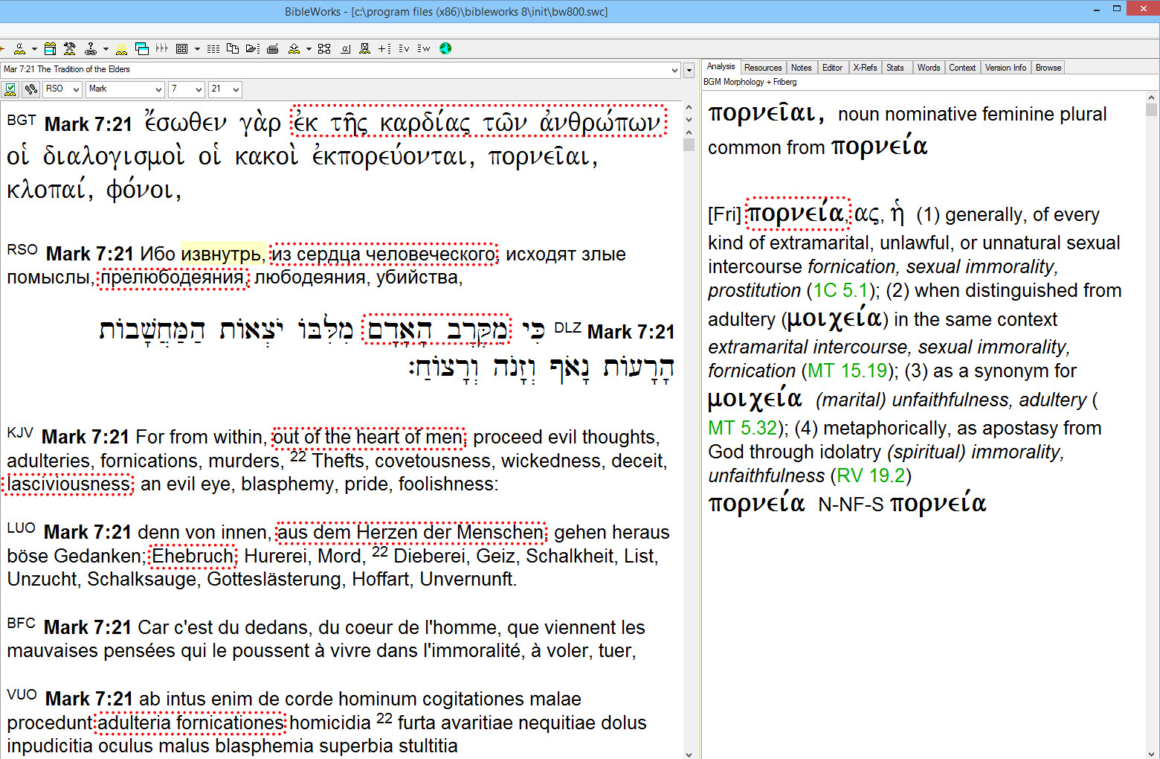Open the arrow next to the question-chain icon
1160x759 pixels.
tap(106, 49)
